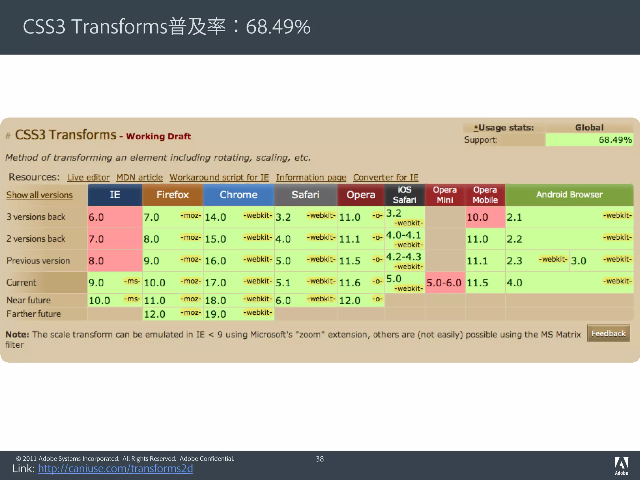Click the Firefox 10.0 current cell
The width and height of the screenshot is (640, 480).
[x=172, y=282]
